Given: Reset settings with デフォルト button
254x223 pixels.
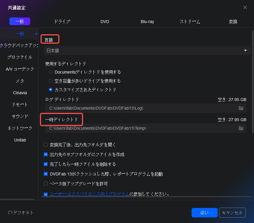Looking at the screenshot, I should pos(21,212).
